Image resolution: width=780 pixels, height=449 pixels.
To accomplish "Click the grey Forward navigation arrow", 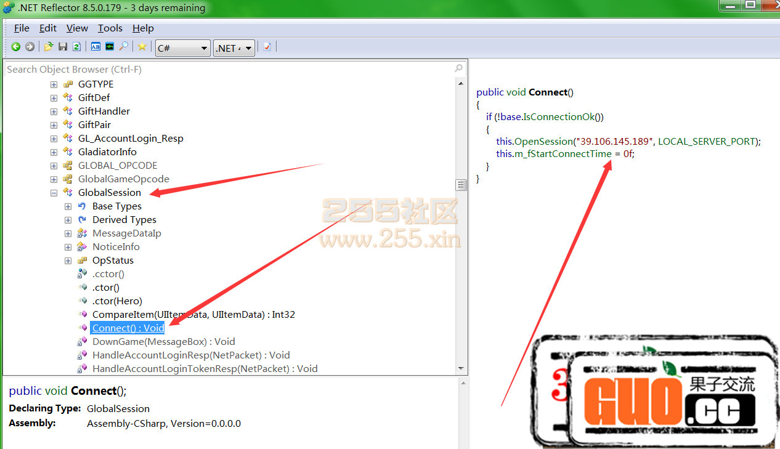I will coord(30,47).
